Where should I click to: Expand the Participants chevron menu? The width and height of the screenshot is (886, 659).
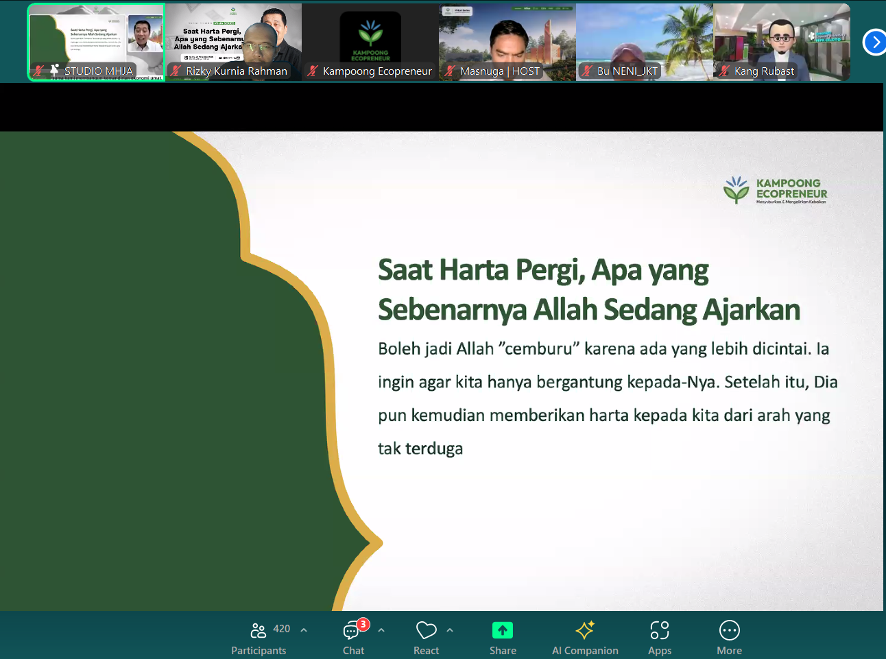point(303,629)
